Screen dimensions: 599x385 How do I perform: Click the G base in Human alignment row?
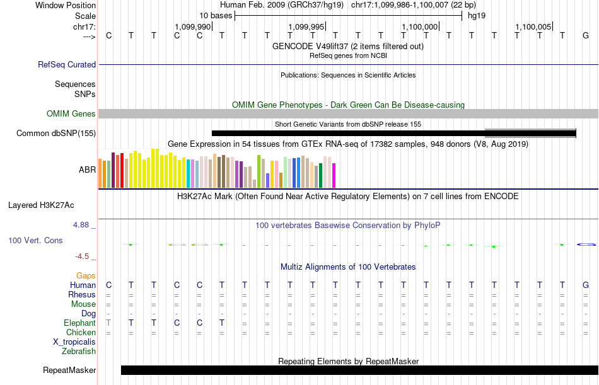586,285
